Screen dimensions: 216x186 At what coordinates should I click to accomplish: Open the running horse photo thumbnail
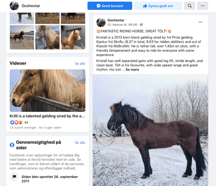[22, 37]
